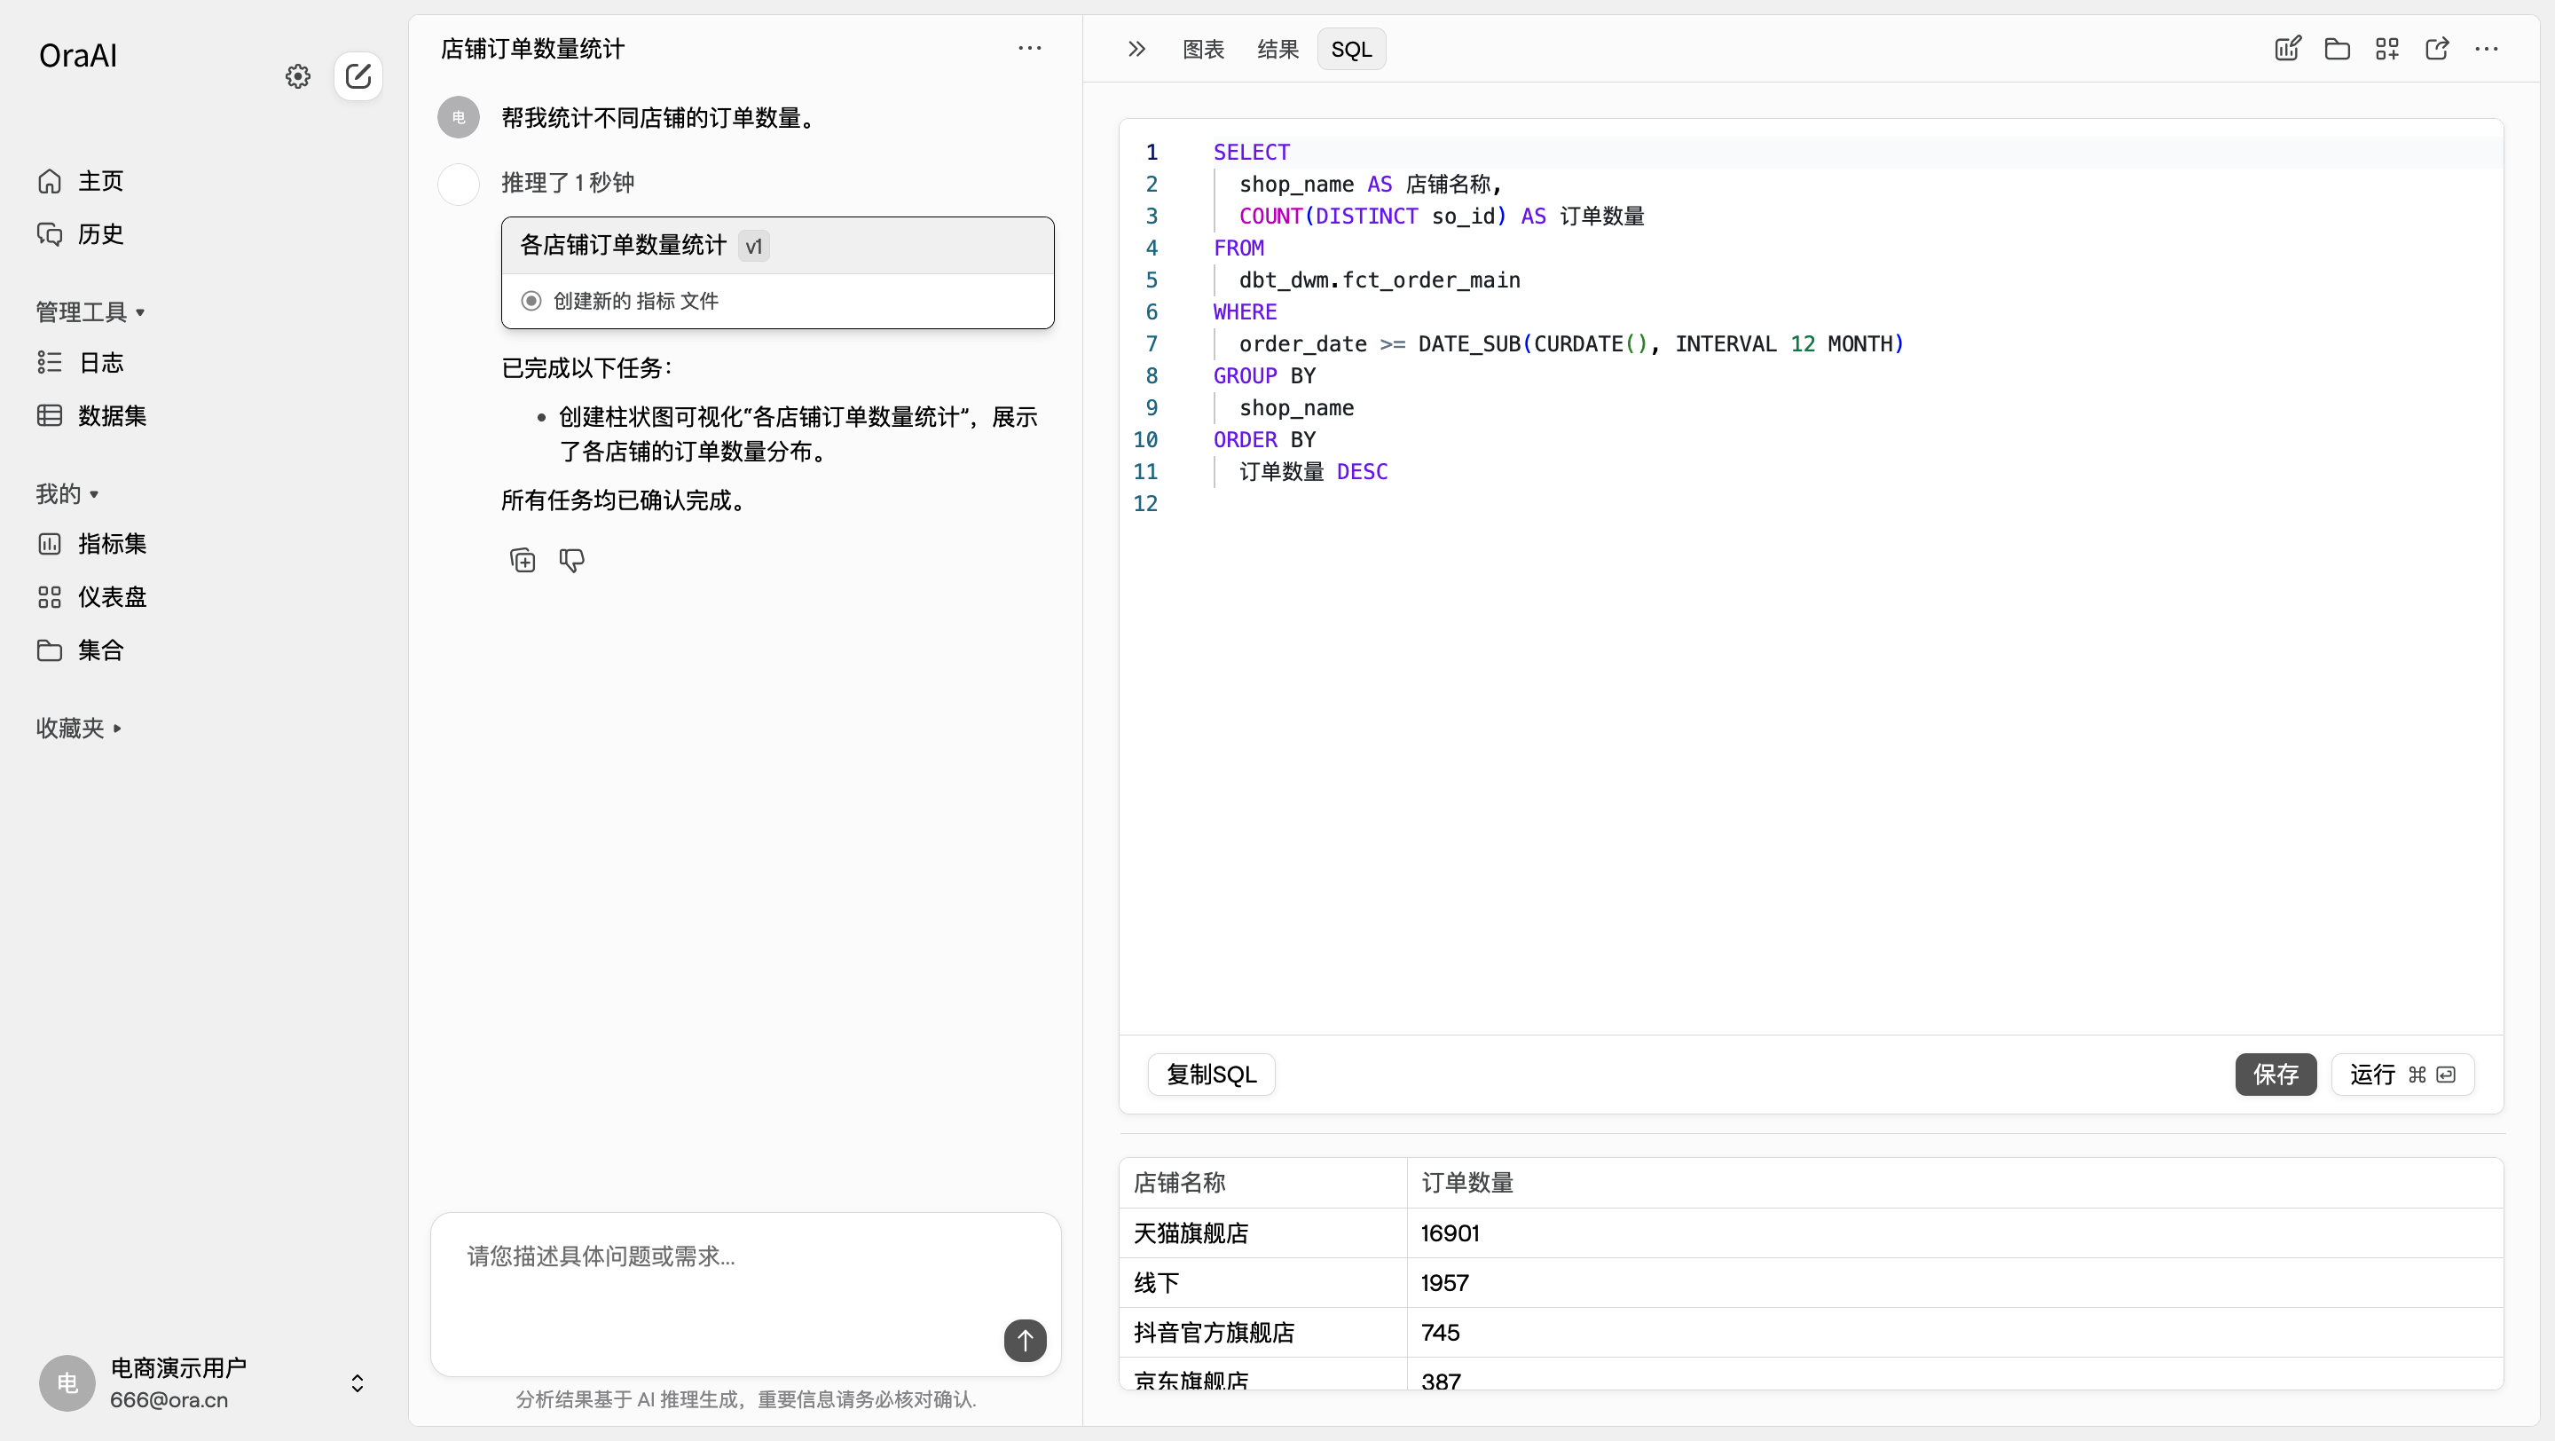The height and width of the screenshot is (1441, 2555).
Task: Click the 复制SQL button
Action: pos(1211,1074)
